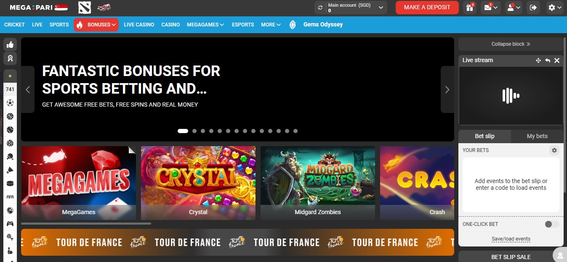Select the football icon in sidebar
The height and width of the screenshot is (262, 567).
tap(10, 103)
